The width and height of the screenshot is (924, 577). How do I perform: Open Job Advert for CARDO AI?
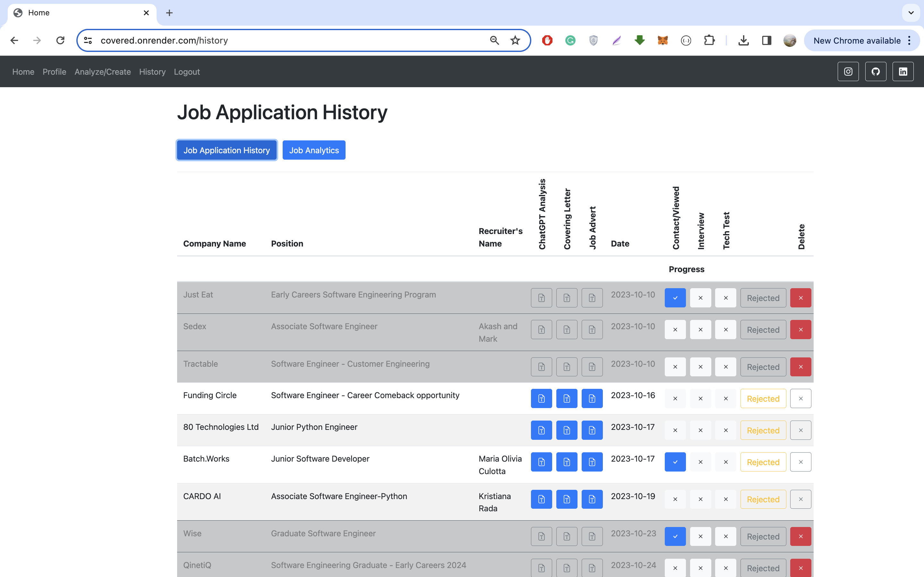click(x=592, y=499)
